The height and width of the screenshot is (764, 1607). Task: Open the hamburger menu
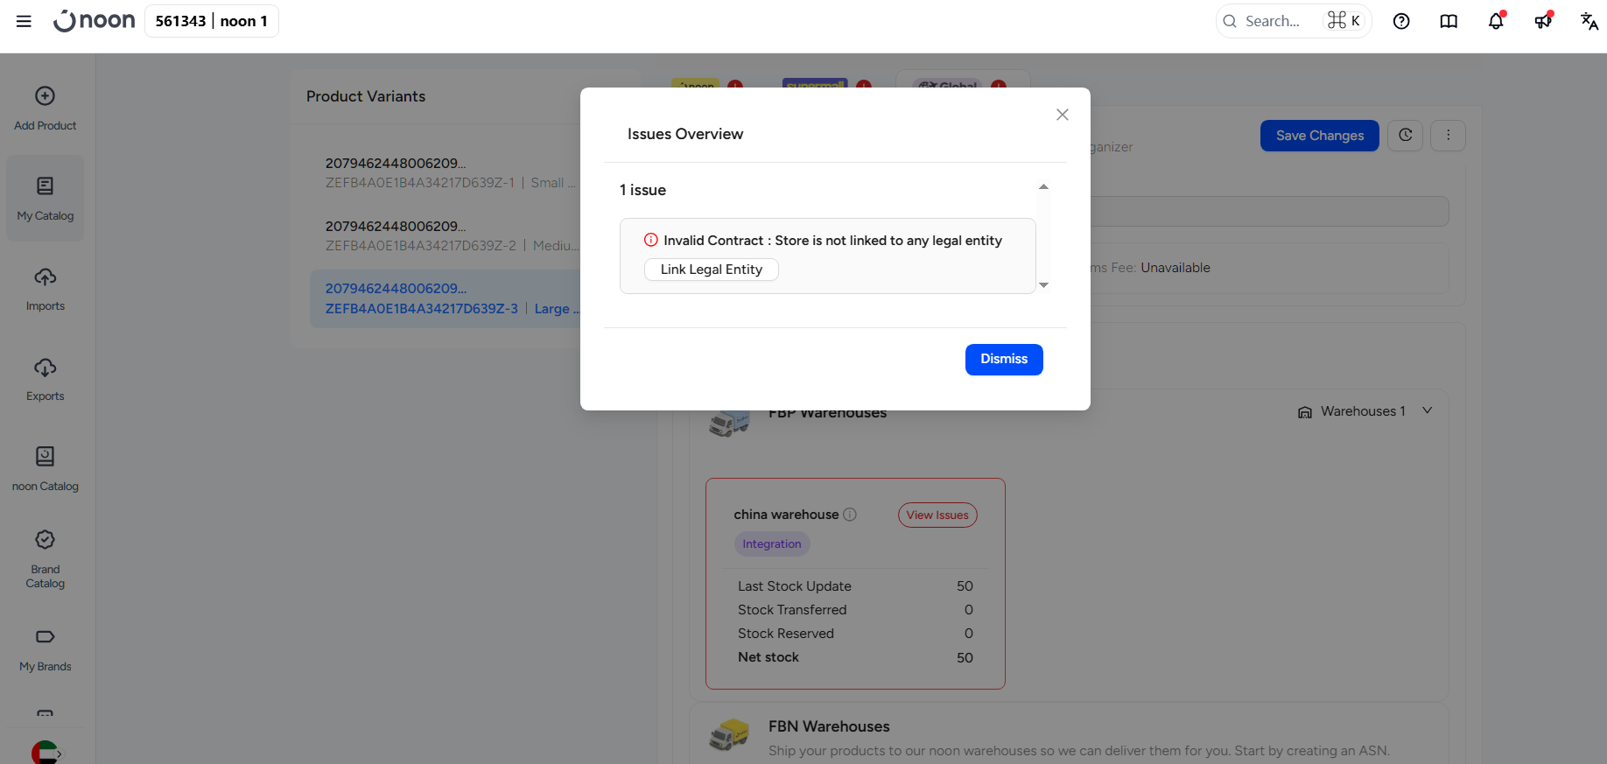(24, 21)
